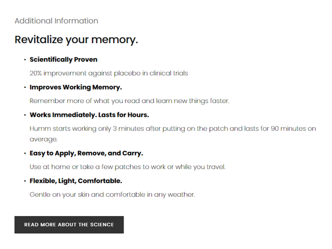
Task: Click the bullet beside Flexible, Light, Comfortable
Action: pyautogui.click(x=25, y=181)
